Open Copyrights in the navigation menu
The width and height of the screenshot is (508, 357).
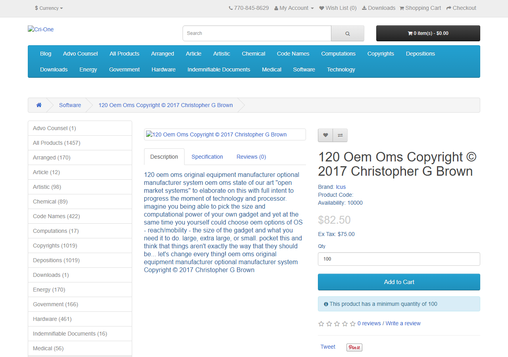tap(381, 54)
